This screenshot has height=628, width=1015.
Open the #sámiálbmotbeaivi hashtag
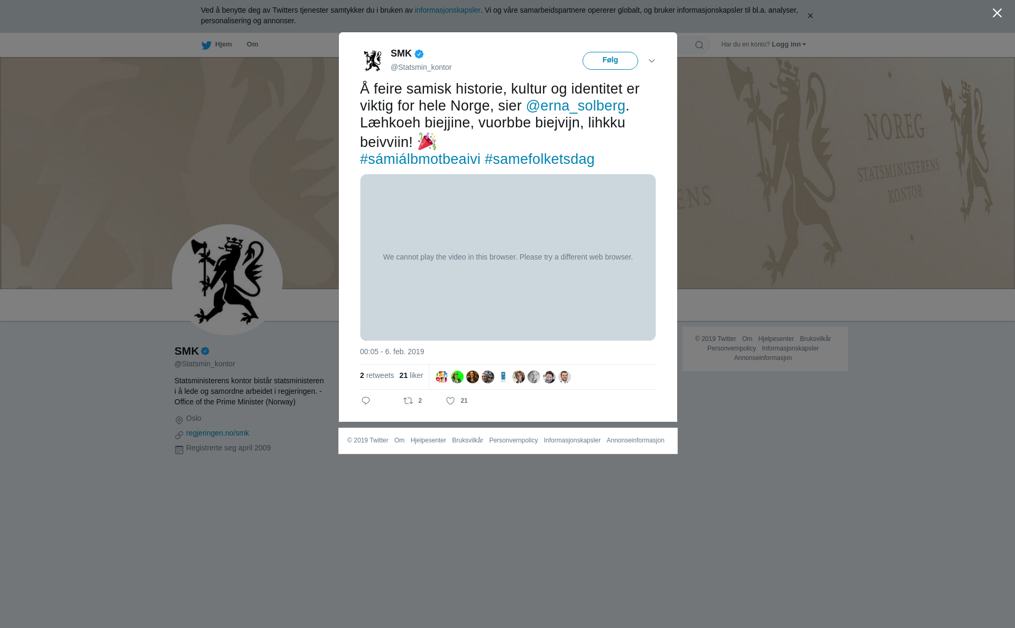(x=420, y=159)
